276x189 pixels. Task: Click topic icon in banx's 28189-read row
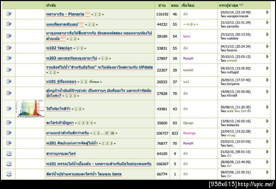tap(9, 36)
